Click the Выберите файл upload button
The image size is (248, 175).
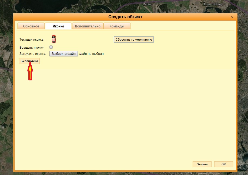(x=63, y=54)
